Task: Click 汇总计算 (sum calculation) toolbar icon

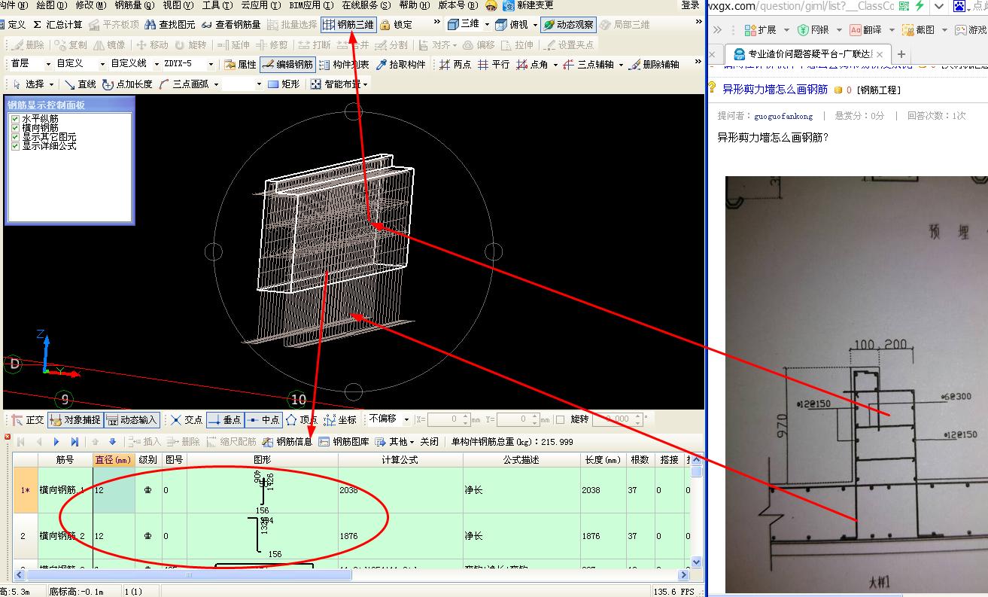Action: [57, 24]
